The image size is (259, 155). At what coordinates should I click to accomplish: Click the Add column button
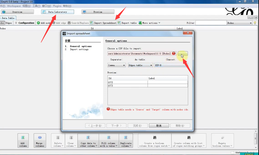coord(23,140)
